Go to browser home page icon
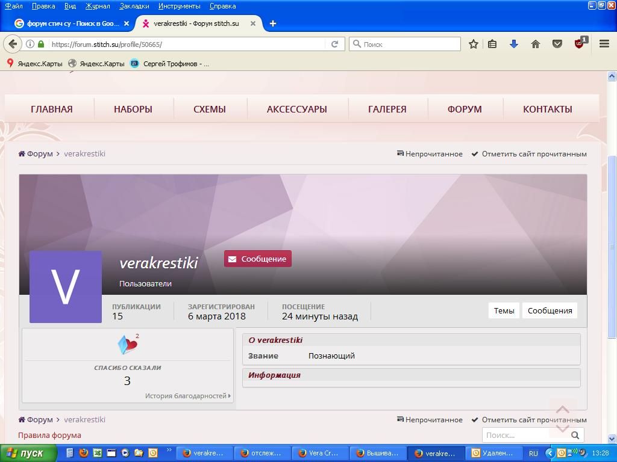 [x=535, y=44]
